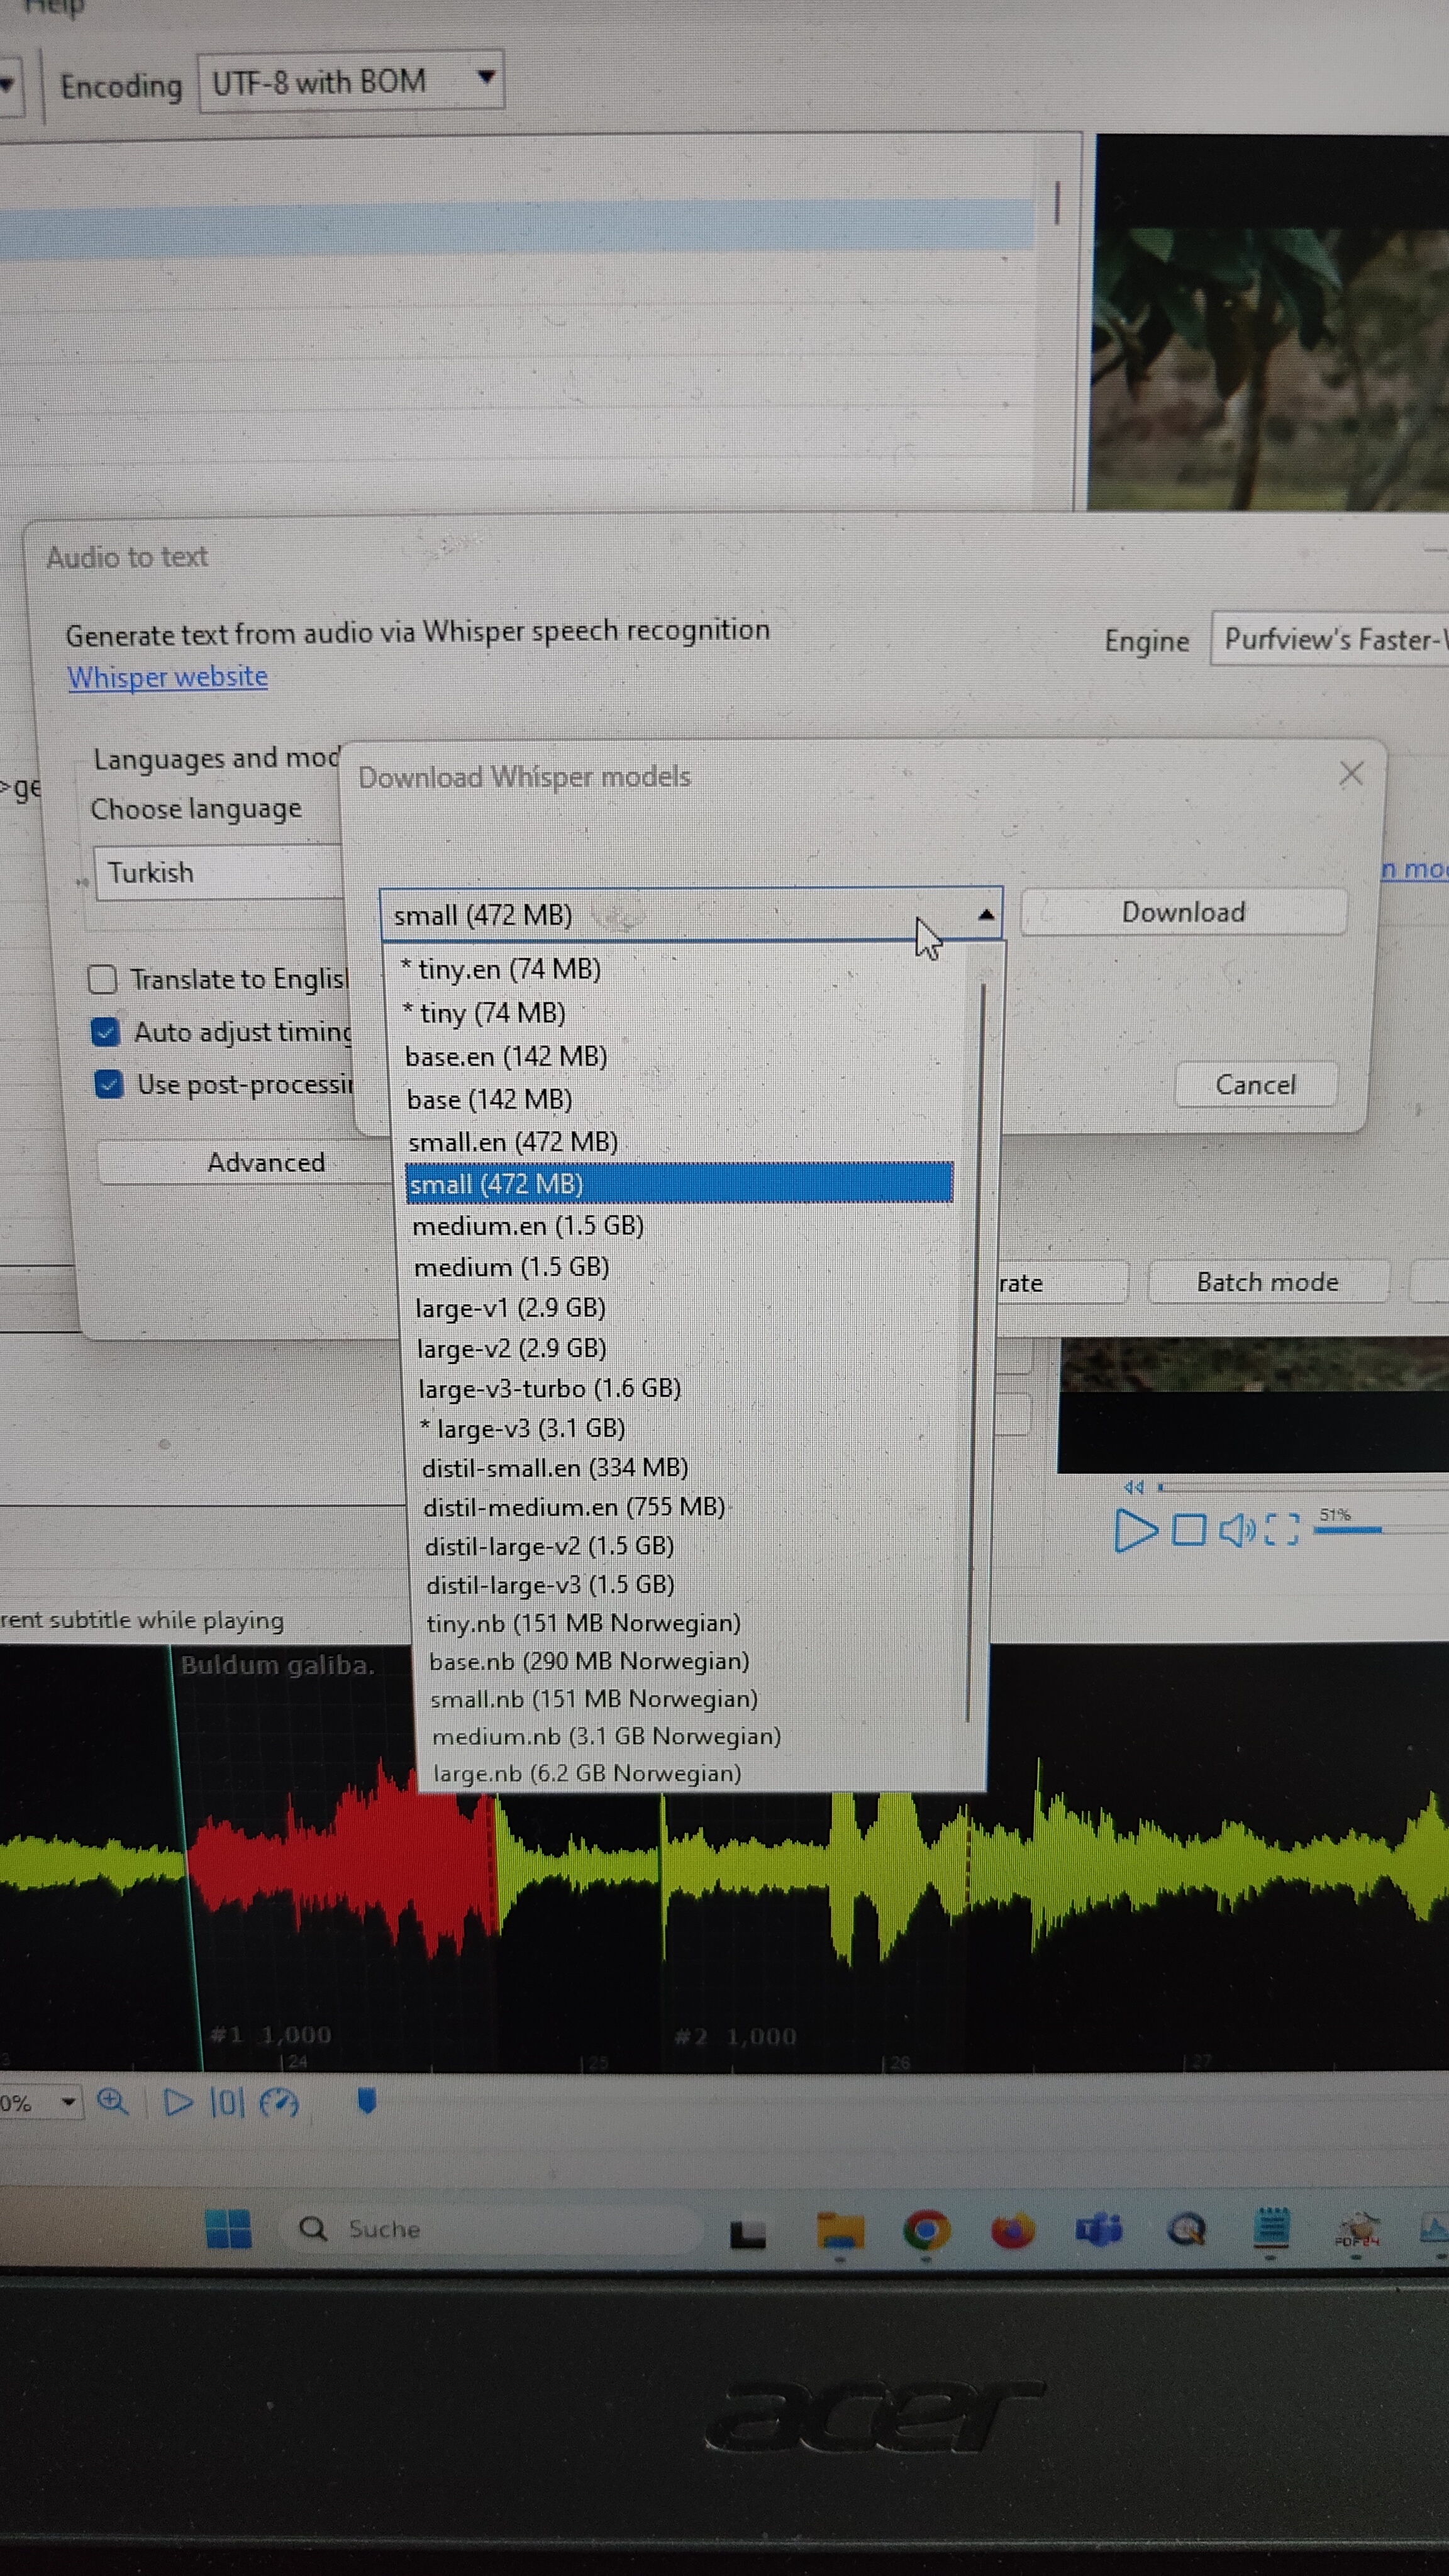The width and height of the screenshot is (1449, 2576).
Task: Click the Download button
Action: point(1184,912)
